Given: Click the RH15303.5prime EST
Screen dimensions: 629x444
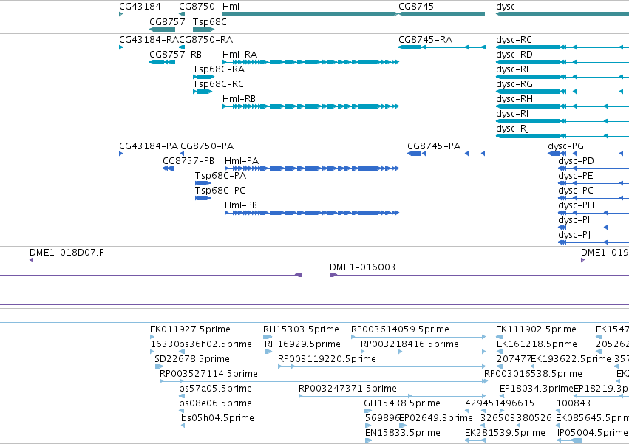Looking at the screenshot, I should (x=268, y=337).
